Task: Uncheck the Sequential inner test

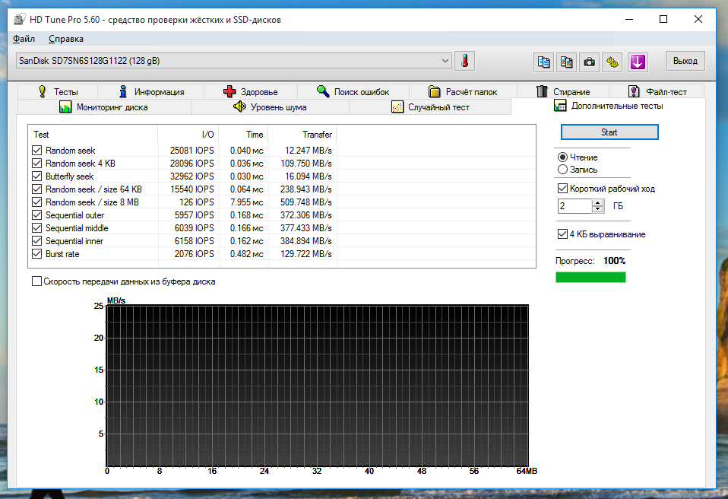Action: point(37,240)
